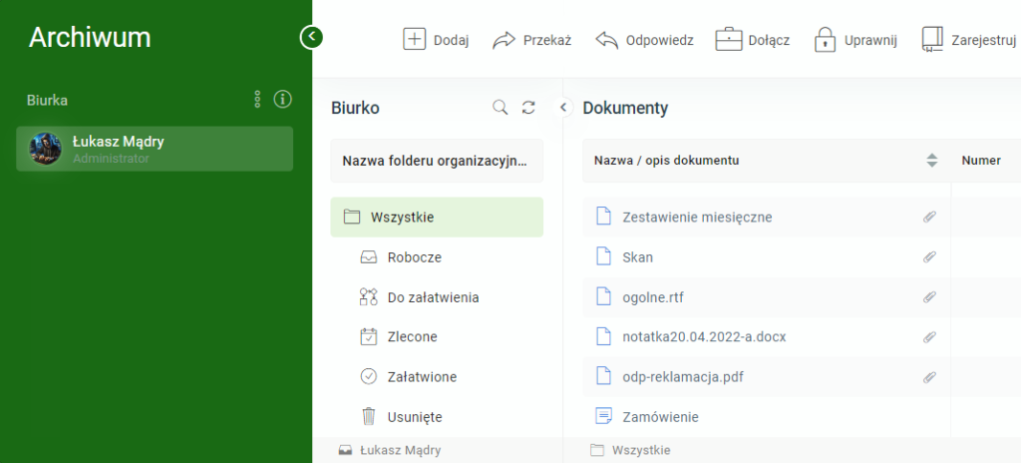Click the Do załatwienia workflow icon
Image resolution: width=1021 pixels, height=463 pixels.
tap(369, 297)
